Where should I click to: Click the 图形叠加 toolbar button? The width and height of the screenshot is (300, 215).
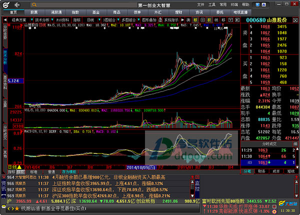[149, 20]
